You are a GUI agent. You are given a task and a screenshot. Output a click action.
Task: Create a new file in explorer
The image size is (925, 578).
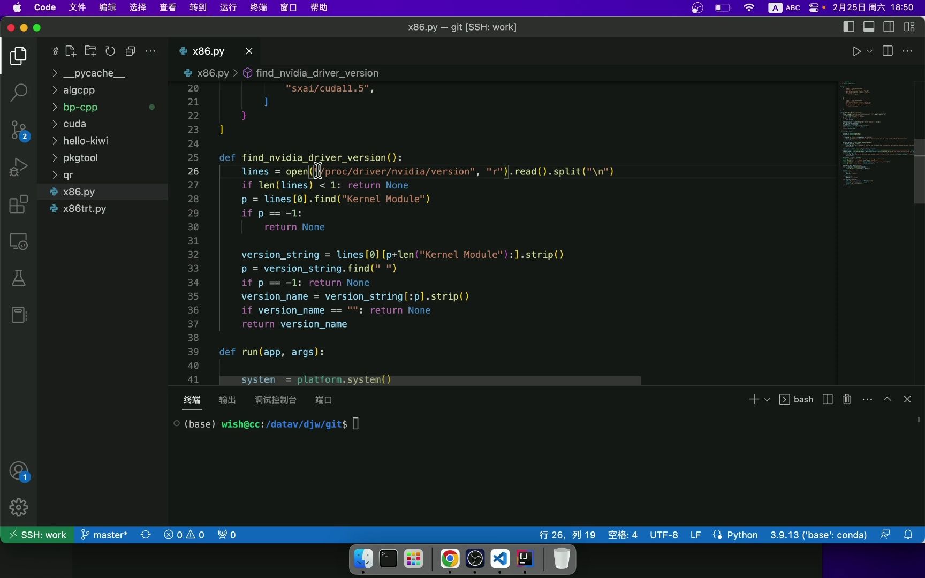[x=71, y=51]
